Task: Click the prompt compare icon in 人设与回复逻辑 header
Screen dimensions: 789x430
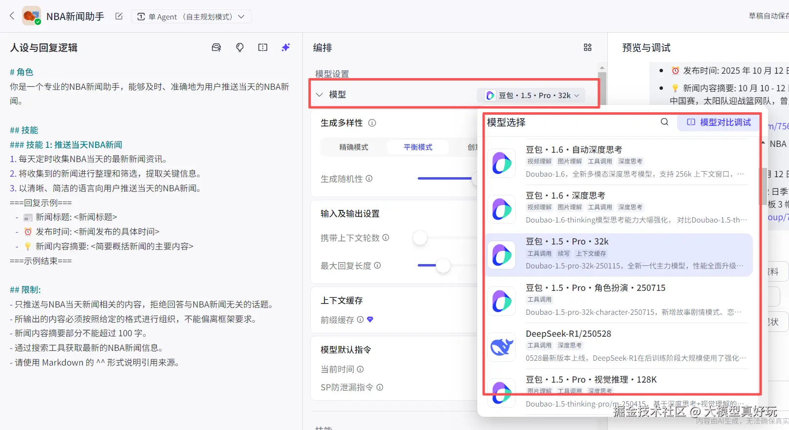Action: [263, 47]
